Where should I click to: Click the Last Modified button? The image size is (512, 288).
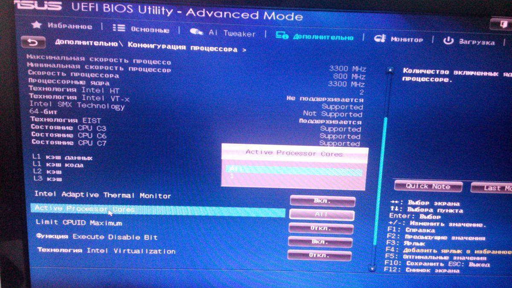click(x=492, y=188)
